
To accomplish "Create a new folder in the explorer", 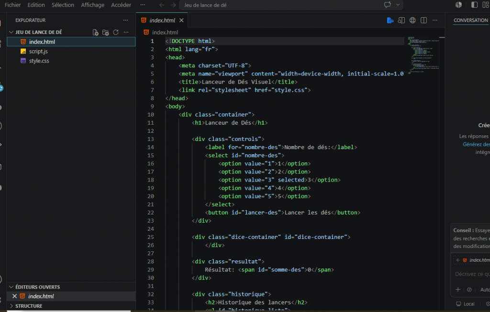I will tap(106, 32).
